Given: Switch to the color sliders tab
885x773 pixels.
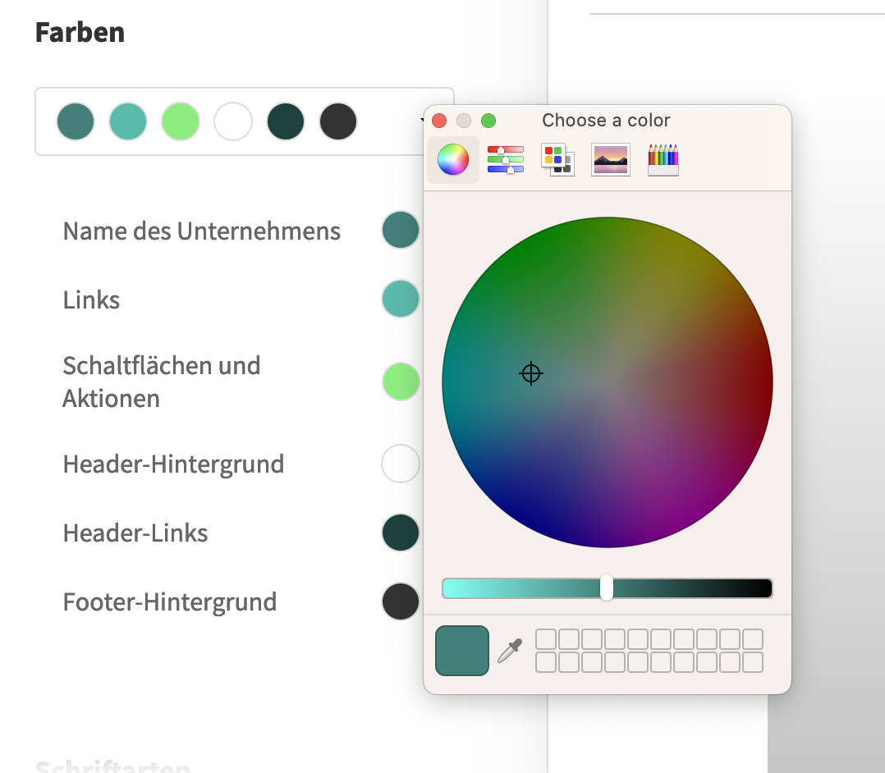Looking at the screenshot, I should (x=505, y=160).
